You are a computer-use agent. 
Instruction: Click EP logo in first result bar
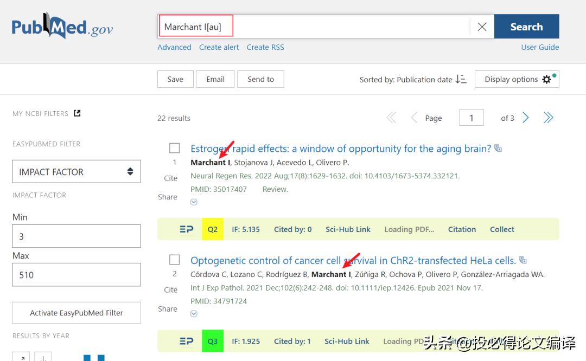coord(186,229)
